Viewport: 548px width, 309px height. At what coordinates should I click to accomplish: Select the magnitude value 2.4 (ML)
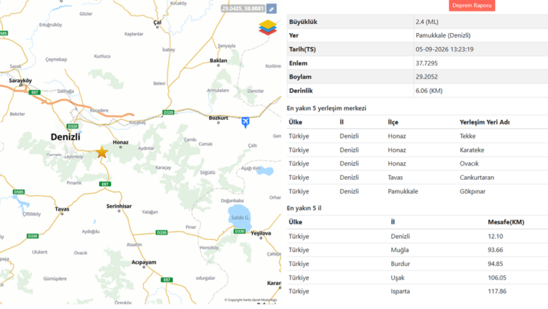click(x=426, y=22)
